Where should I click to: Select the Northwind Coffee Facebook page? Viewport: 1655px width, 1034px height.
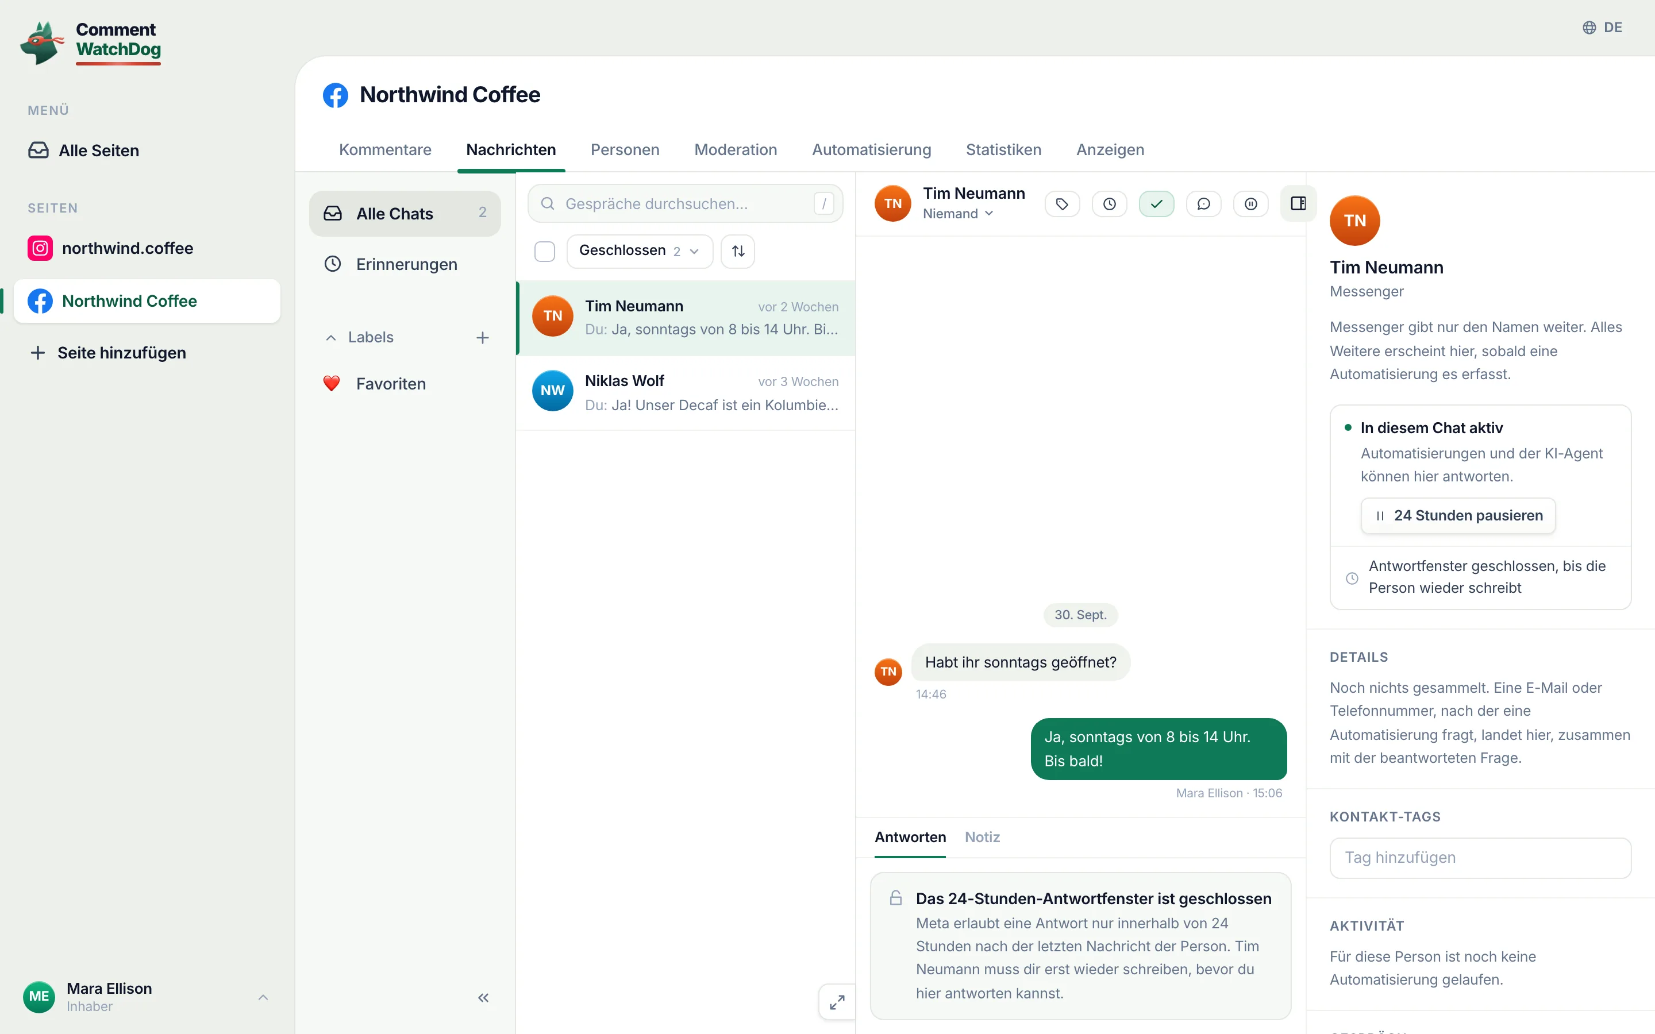pyautogui.click(x=147, y=301)
